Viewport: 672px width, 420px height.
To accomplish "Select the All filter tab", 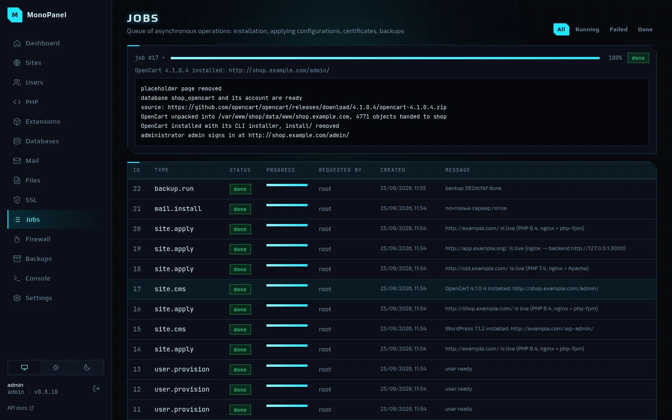I will pos(561,29).
